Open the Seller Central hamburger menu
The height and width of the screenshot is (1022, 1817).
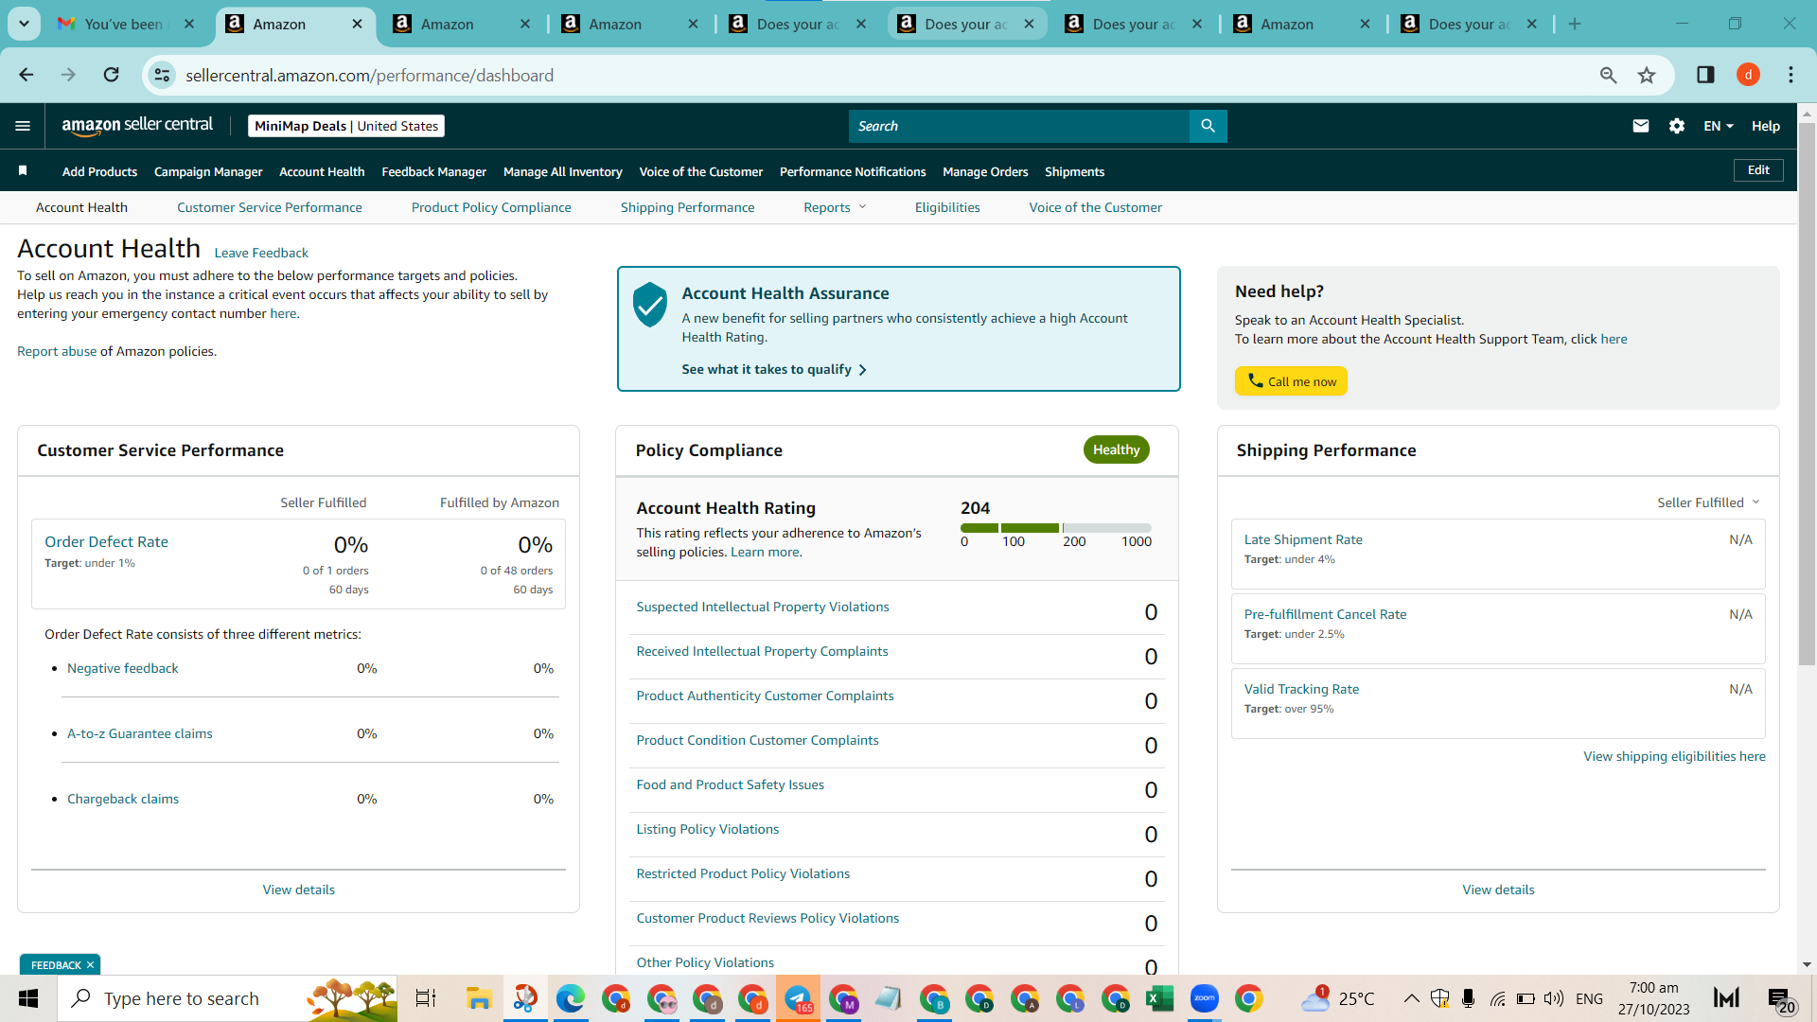23,126
